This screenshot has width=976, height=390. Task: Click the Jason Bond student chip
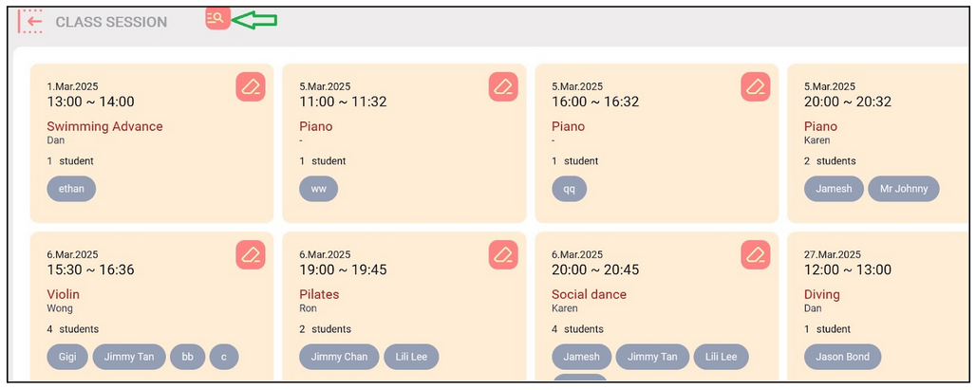point(842,356)
